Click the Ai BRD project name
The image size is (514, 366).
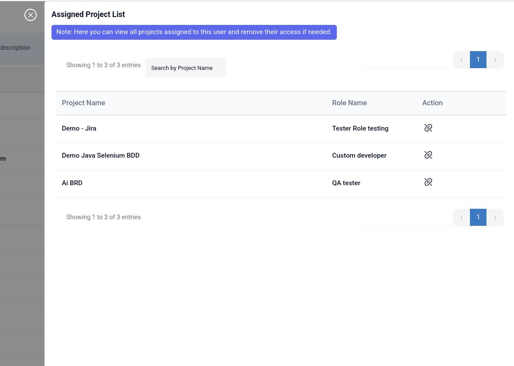point(72,183)
